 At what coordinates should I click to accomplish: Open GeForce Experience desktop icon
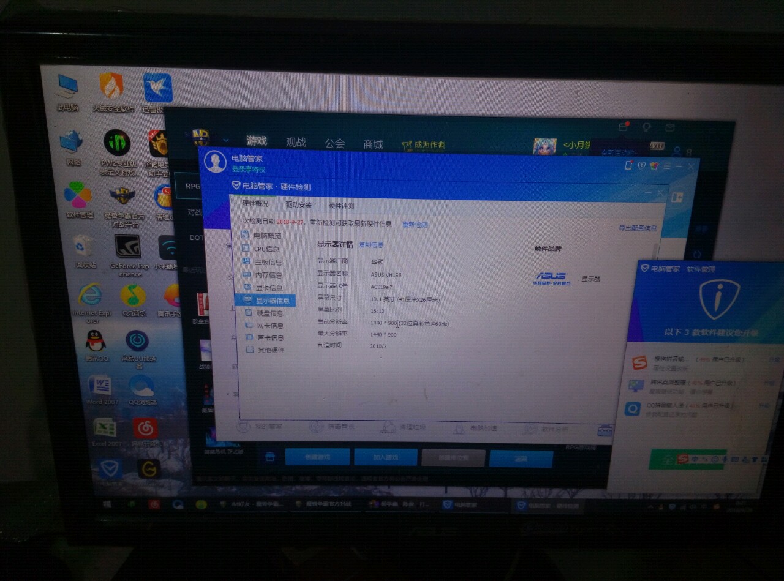click(x=129, y=255)
